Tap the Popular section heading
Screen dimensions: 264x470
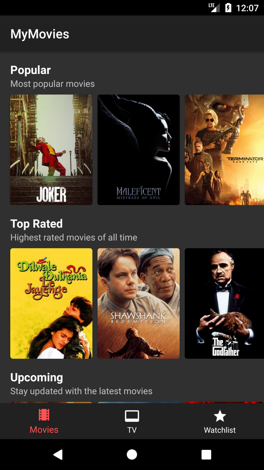point(30,70)
